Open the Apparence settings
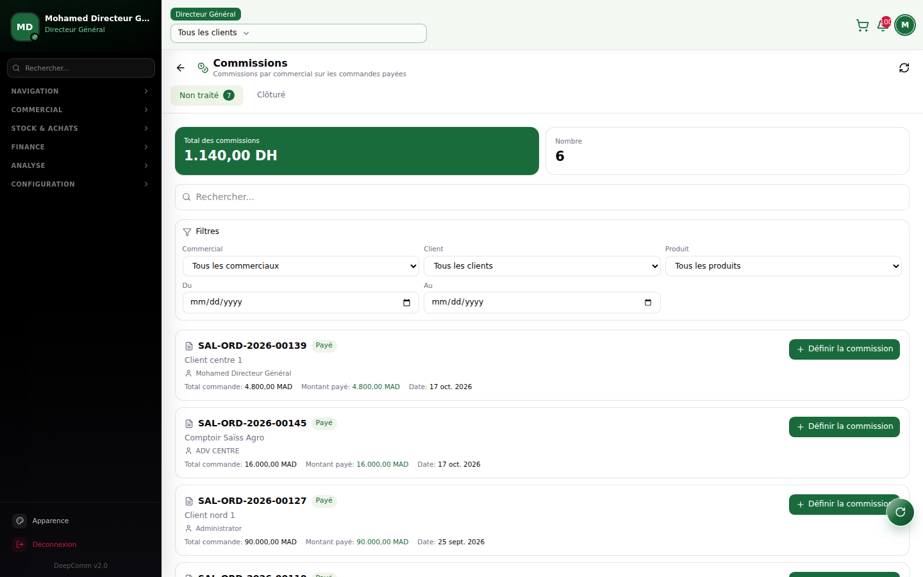Viewport: 923px width, 577px height. coord(51,521)
